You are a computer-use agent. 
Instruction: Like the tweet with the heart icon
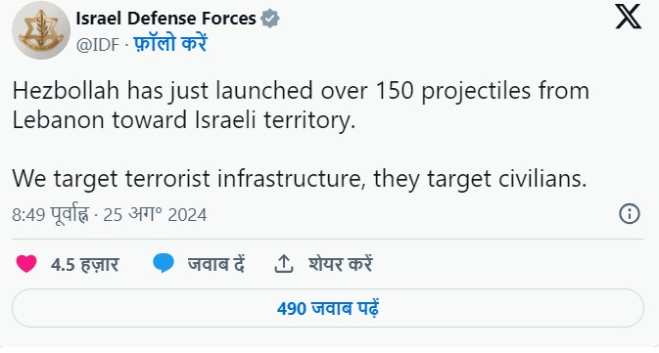(26, 264)
